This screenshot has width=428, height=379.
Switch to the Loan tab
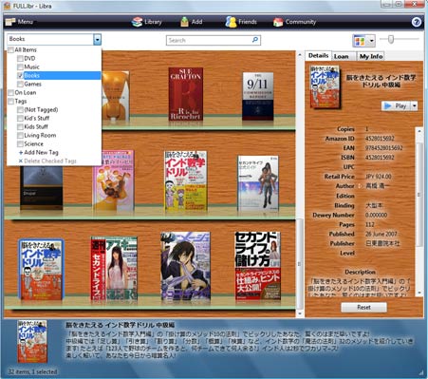pos(342,56)
